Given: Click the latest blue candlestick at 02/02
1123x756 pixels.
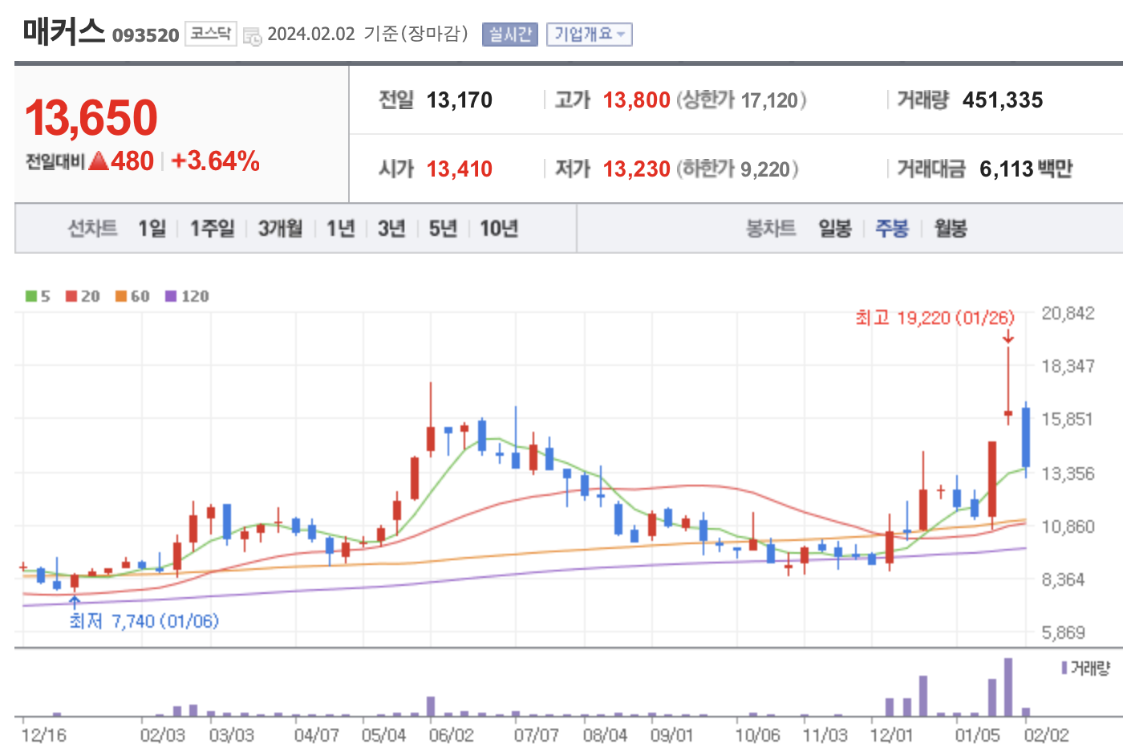Looking at the screenshot, I should tap(1026, 437).
